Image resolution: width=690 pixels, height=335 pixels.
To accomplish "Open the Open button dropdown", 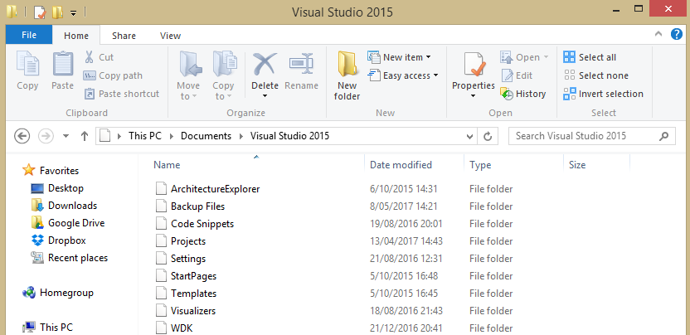I will 546,57.
